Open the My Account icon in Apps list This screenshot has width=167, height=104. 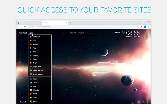(31, 37)
